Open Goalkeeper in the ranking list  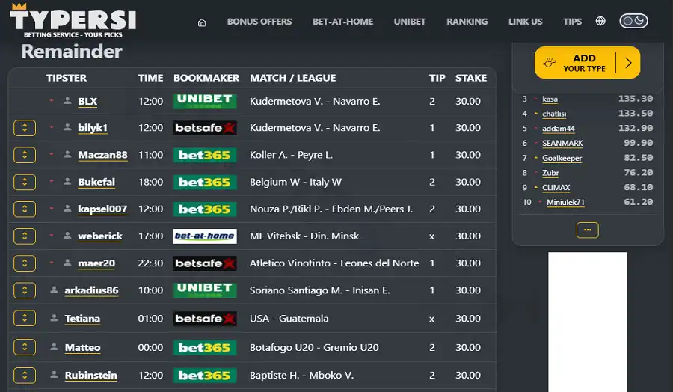[562, 158]
